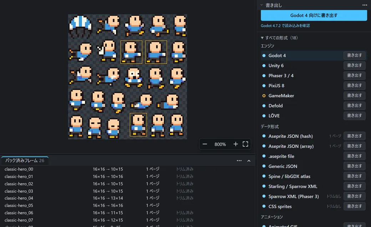The width and height of the screenshot is (371, 227).
Task: Click 書き出す for Spine / libGDX atlas
Action: (x=355, y=176)
